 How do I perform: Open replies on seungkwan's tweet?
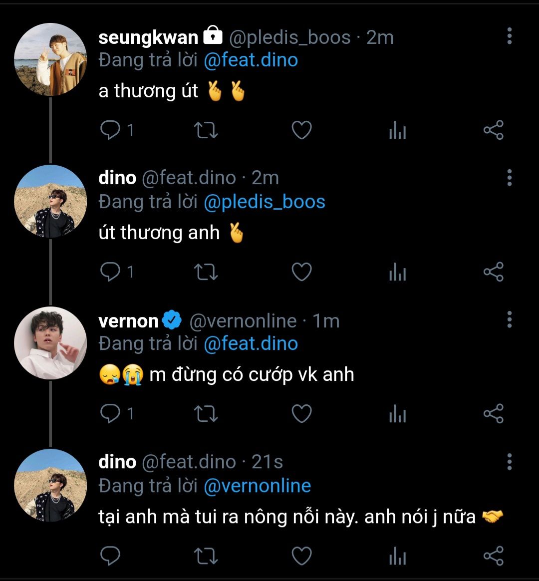coord(110,130)
